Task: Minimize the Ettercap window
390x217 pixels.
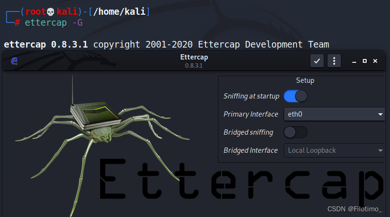Action: (x=354, y=61)
